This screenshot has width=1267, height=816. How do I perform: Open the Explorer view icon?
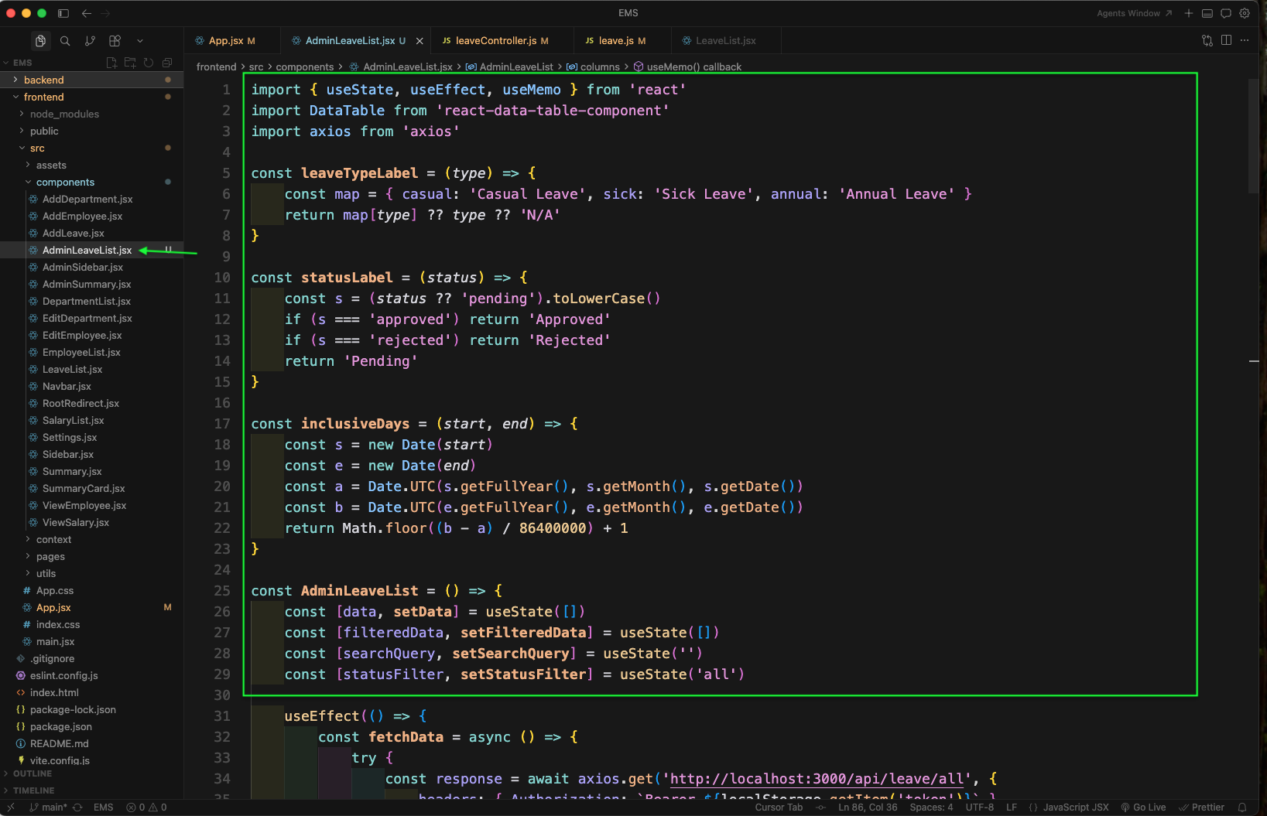coord(40,41)
